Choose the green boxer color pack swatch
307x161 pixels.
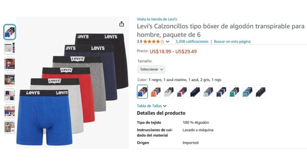pyautogui.click(x=234, y=92)
